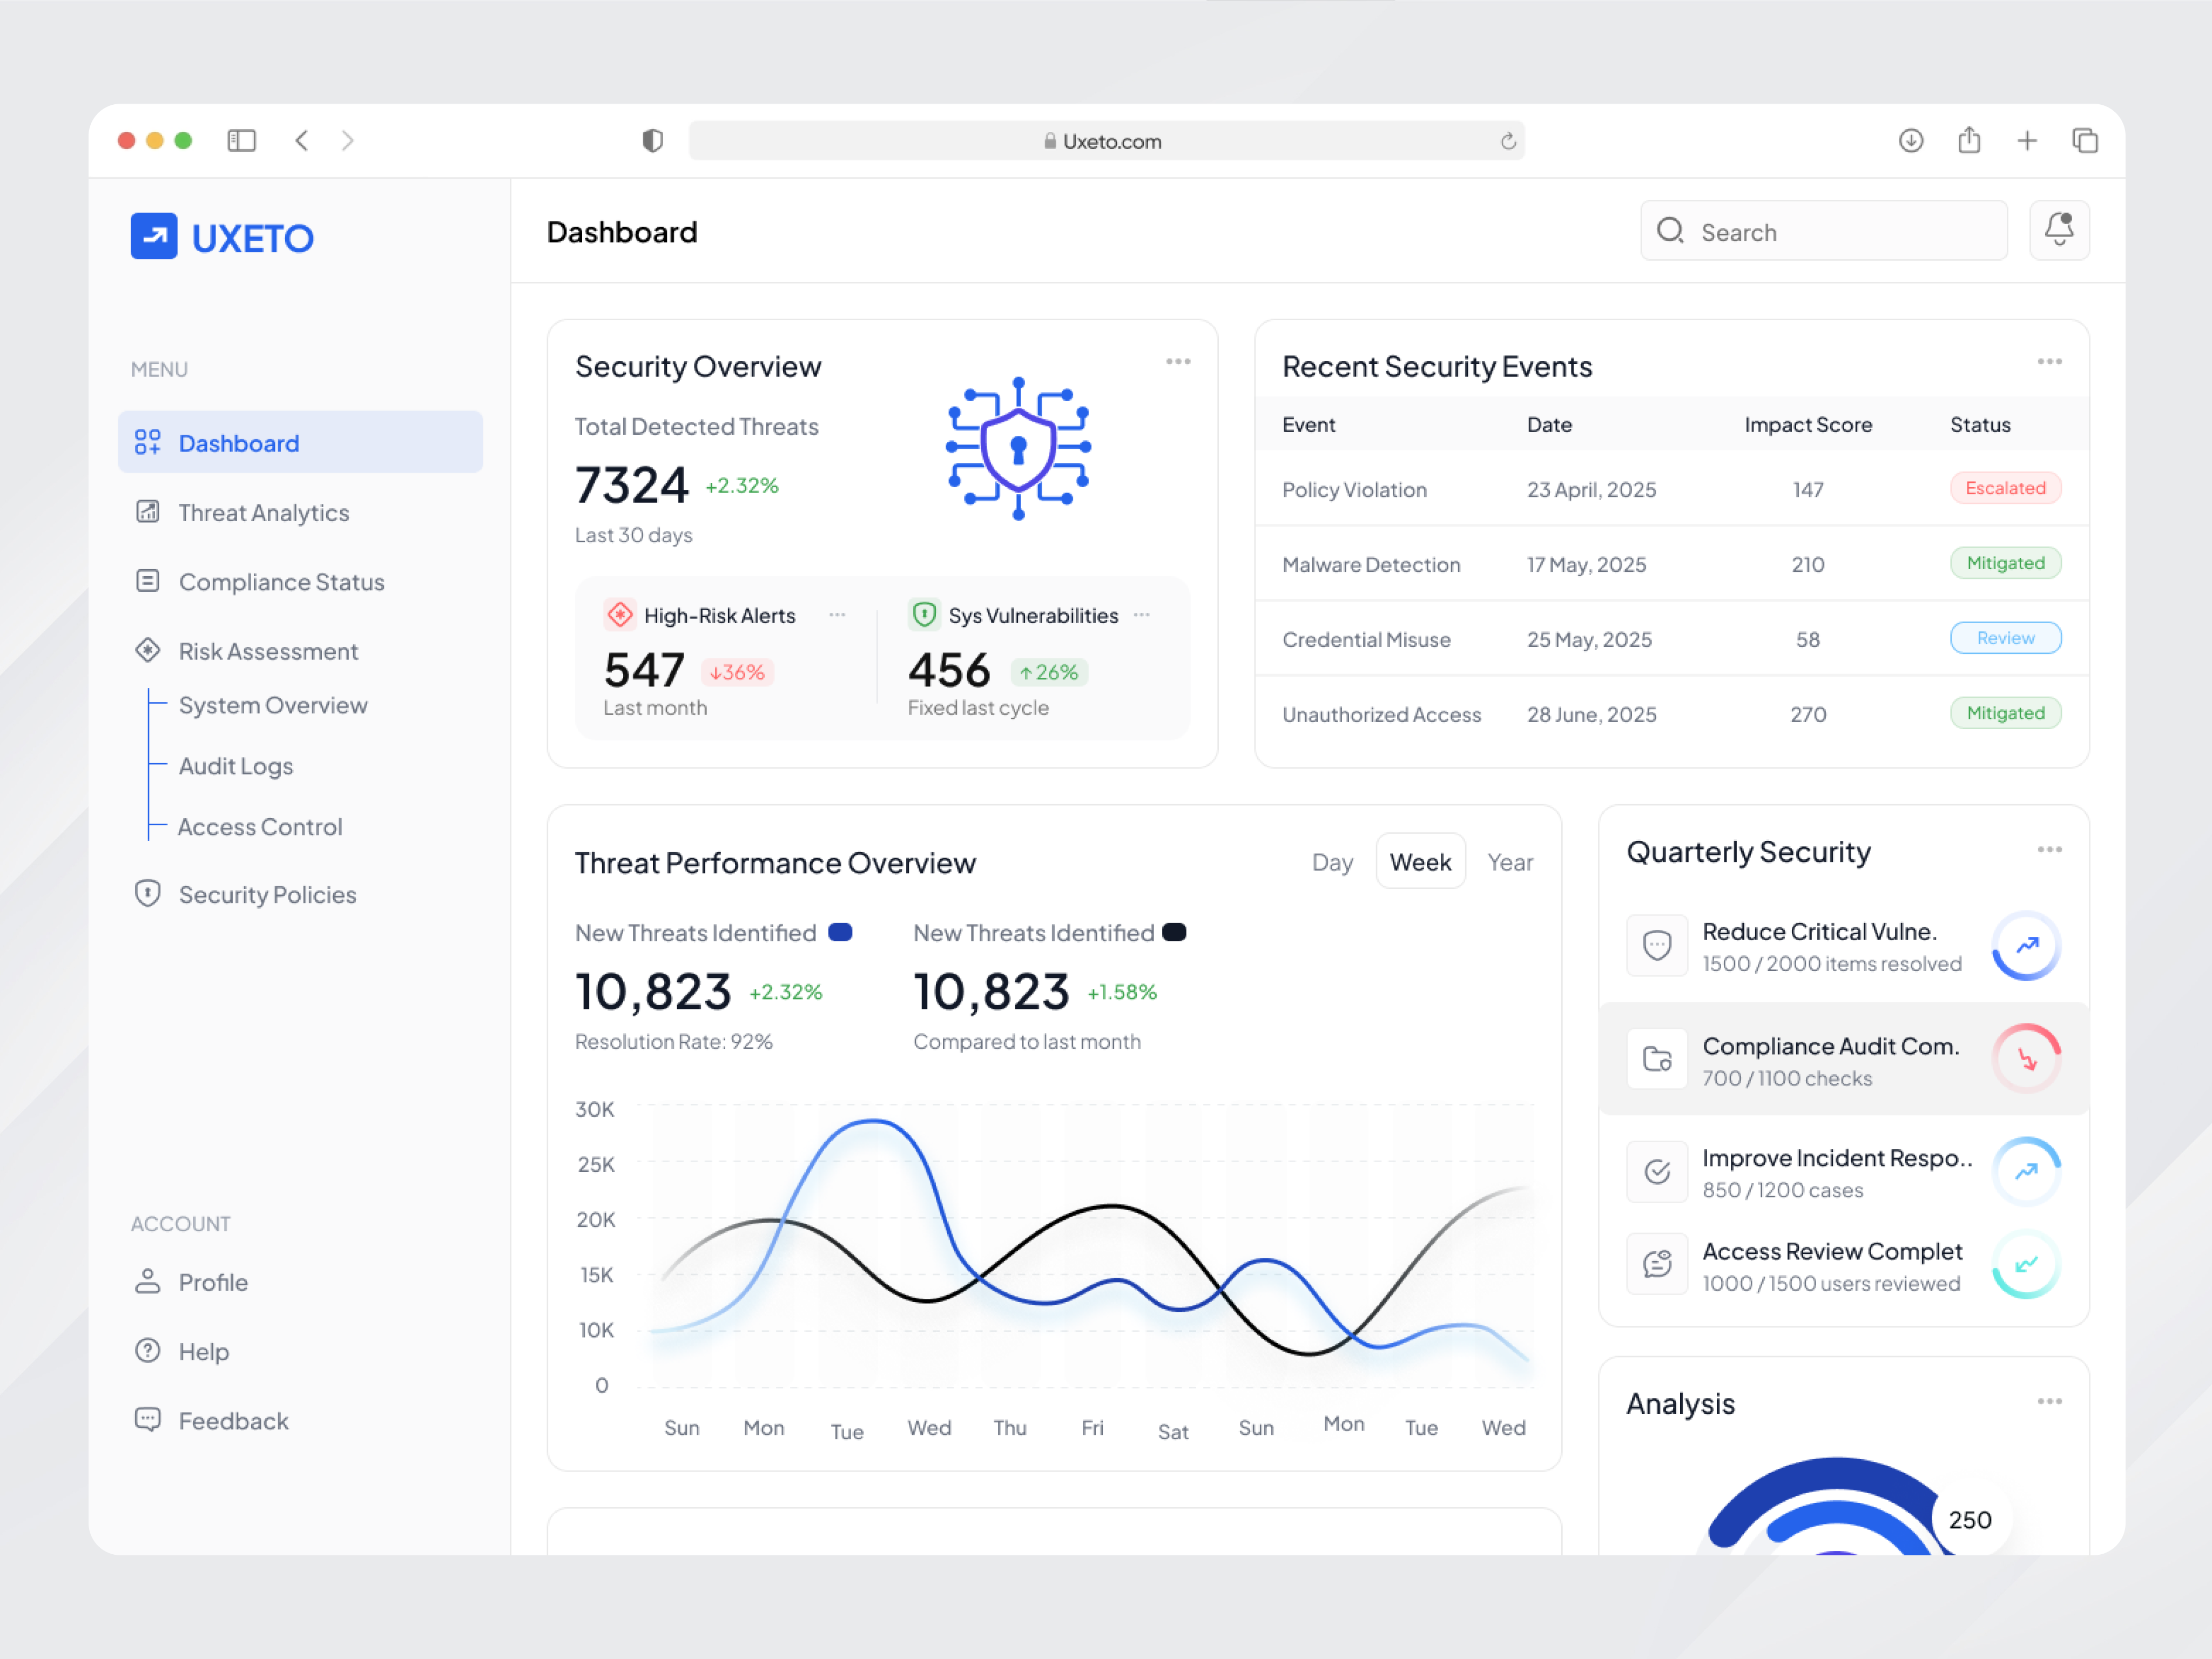Click the Profile person icon
2212x1659 pixels.
click(148, 1281)
